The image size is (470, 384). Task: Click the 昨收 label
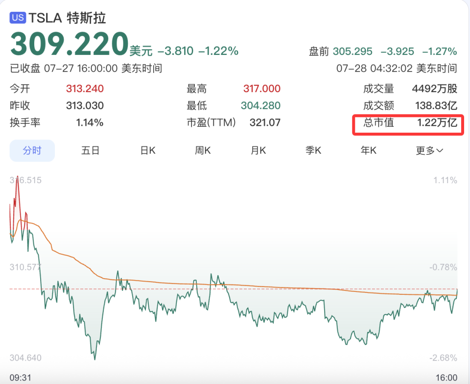coord(20,105)
